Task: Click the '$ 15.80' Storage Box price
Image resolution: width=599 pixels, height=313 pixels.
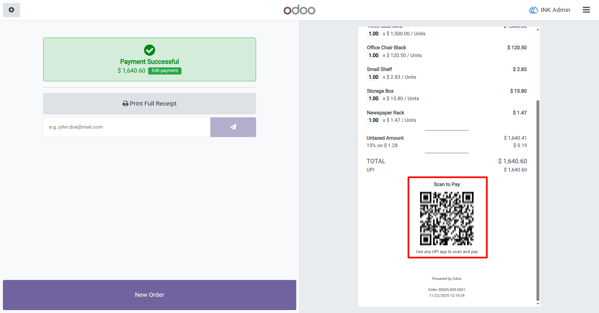Action: pos(518,91)
